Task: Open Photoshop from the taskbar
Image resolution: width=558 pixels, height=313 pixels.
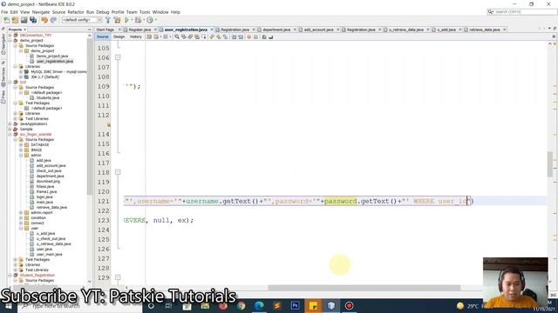Action: pyautogui.click(x=295, y=305)
